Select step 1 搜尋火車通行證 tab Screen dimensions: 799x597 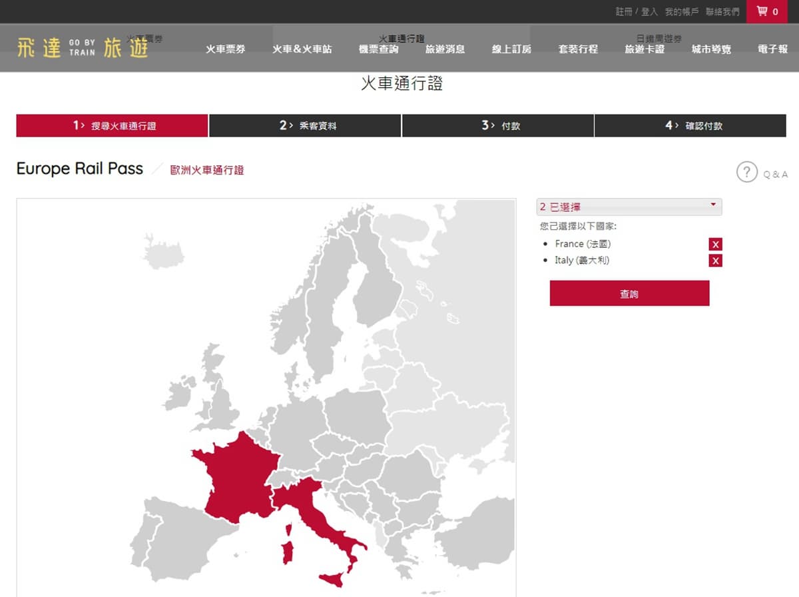coord(113,125)
